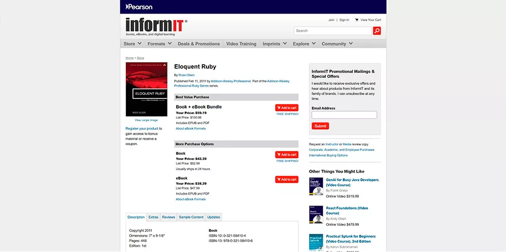The width and height of the screenshot is (506, 252).
Task: Click Register your product link
Action: 142,129
